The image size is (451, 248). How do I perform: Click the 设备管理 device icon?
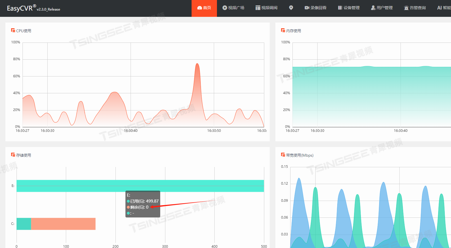pyautogui.click(x=340, y=8)
